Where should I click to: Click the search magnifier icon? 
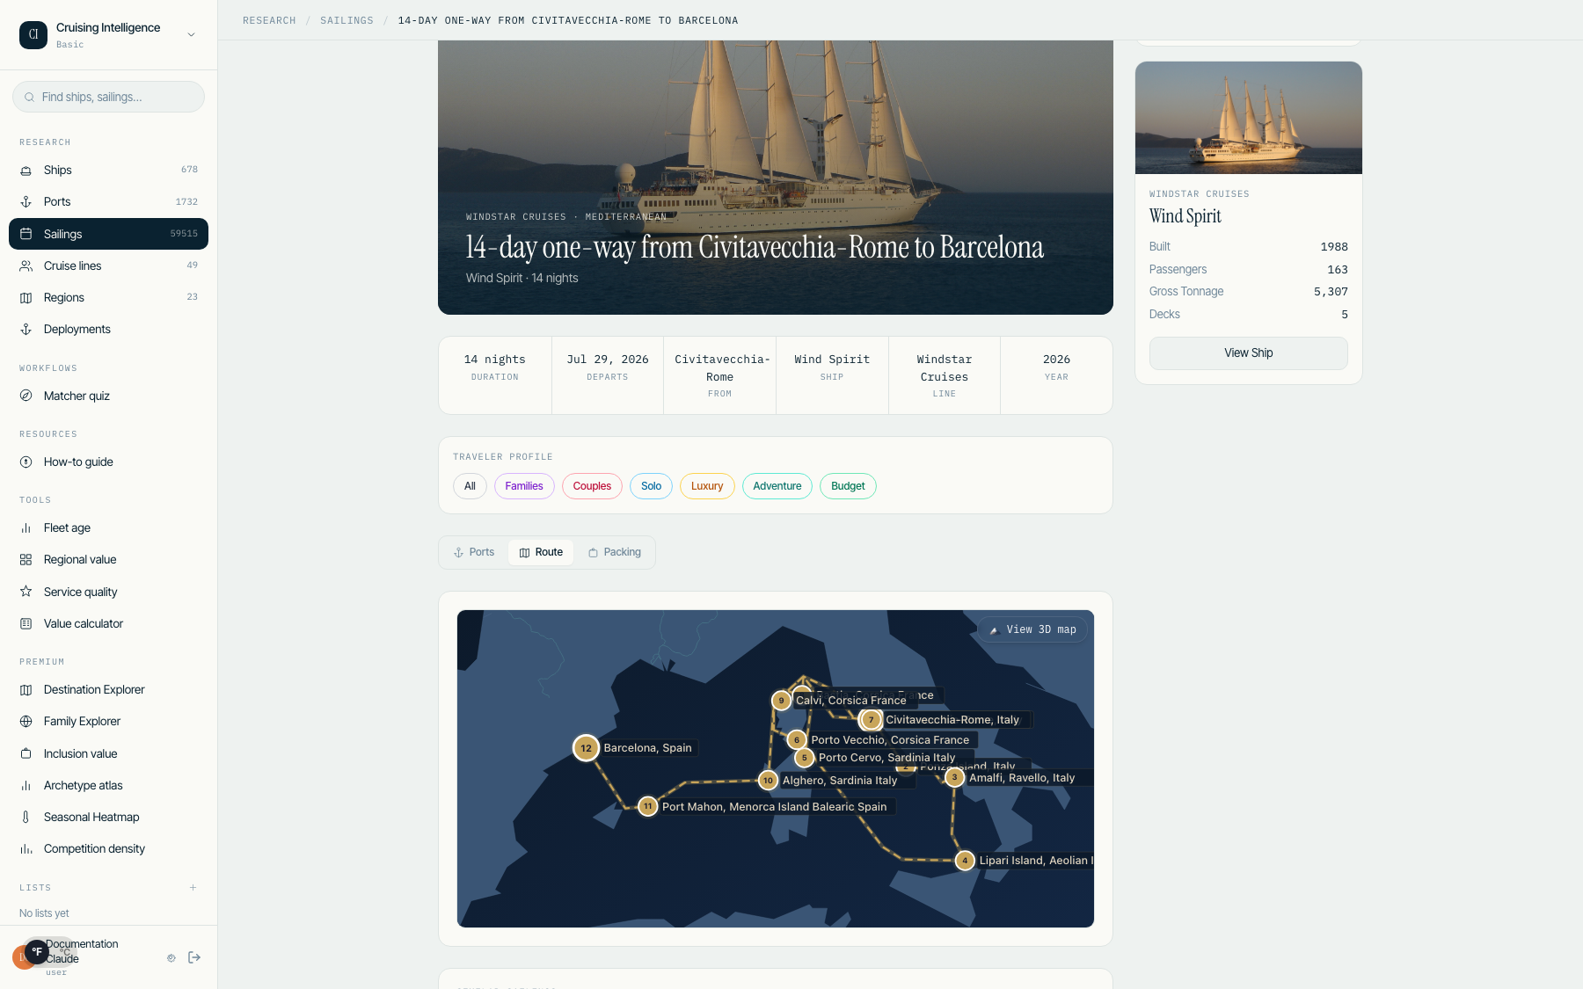point(30,98)
